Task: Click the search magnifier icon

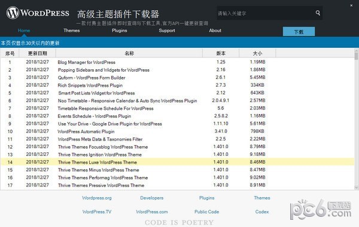Action: pyautogui.click(x=318, y=13)
